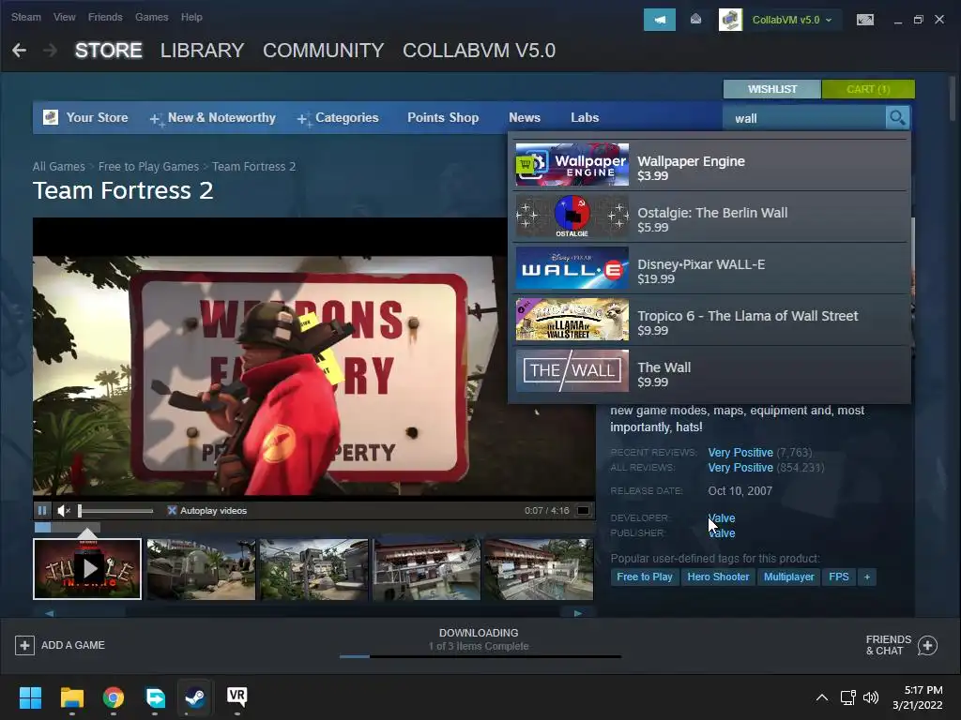Show hidden tray icons chevron
Viewport: 961px width, 720px height.
click(822, 697)
